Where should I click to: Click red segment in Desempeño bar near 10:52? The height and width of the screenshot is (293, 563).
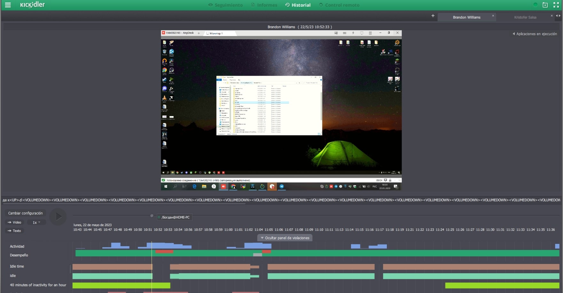[x=164, y=252]
